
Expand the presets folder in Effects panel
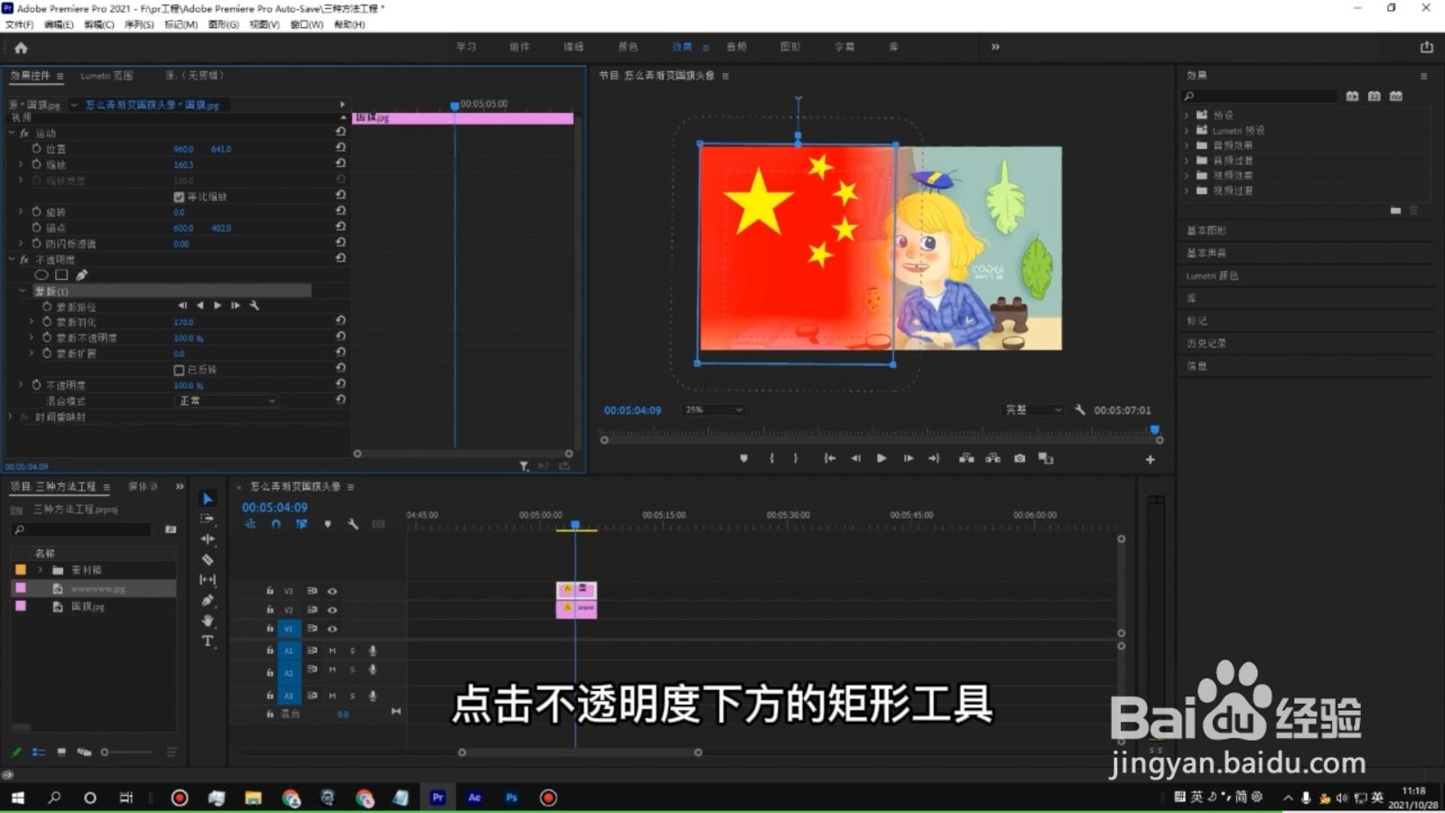(x=1187, y=115)
